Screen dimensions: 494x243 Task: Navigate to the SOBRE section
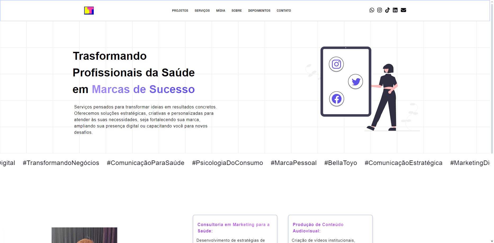point(237,11)
